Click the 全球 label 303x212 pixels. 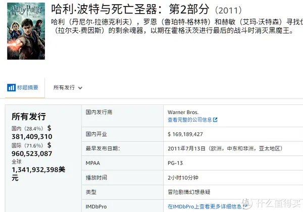click(17, 162)
